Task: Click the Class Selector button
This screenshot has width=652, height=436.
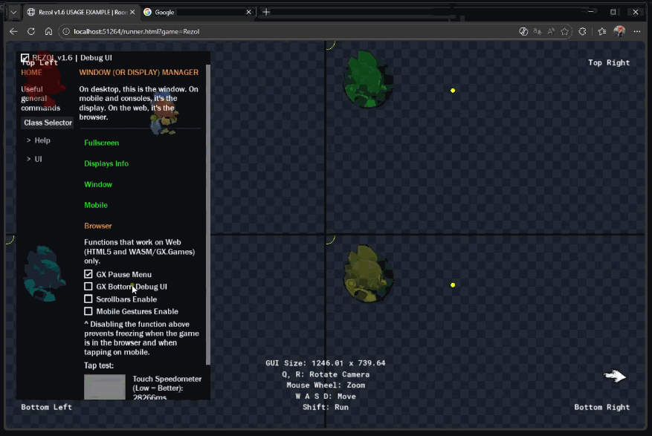Action: (x=48, y=123)
